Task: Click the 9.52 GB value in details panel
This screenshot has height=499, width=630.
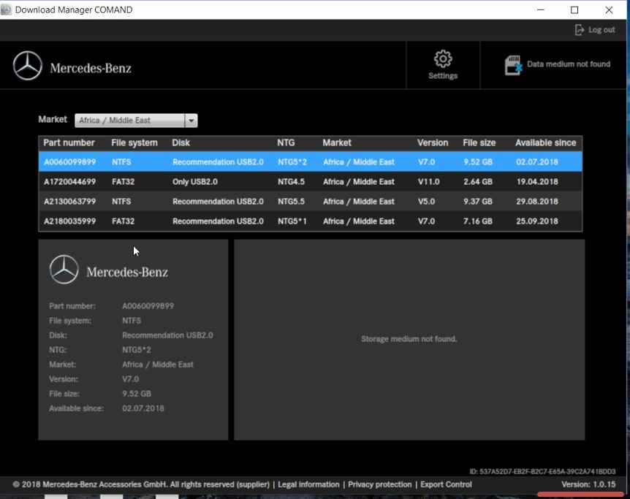Action: point(137,394)
